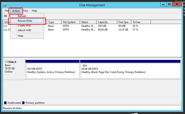Click the blue Primary partition legend swatch
The height and width of the screenshot is (114, 185).
23,103
